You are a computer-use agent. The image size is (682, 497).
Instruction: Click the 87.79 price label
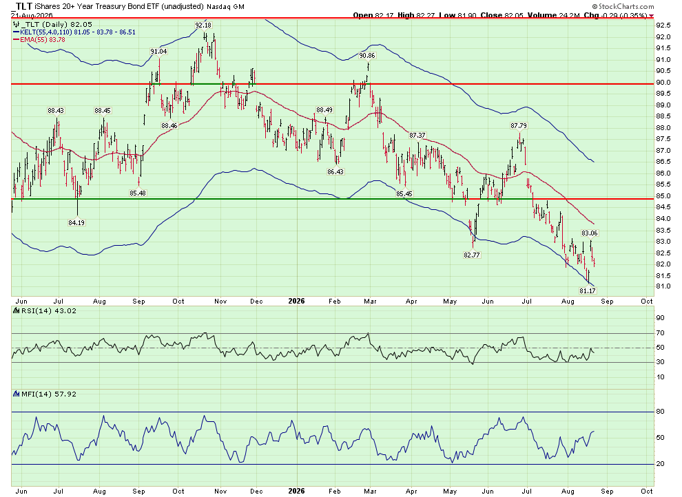(x=519, y=125)
